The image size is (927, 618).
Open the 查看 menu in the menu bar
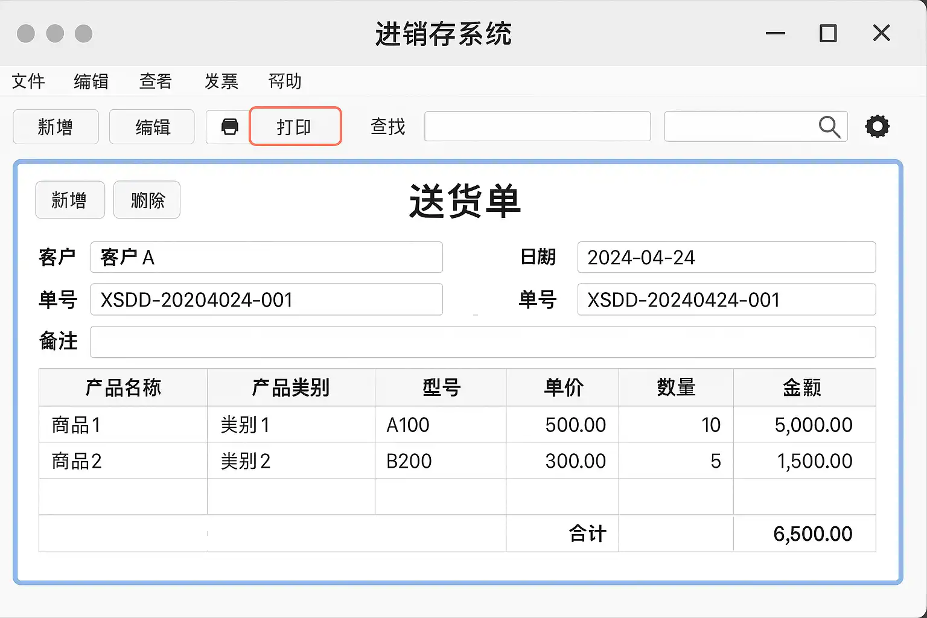pyautogui.click(x=156, y=81)
